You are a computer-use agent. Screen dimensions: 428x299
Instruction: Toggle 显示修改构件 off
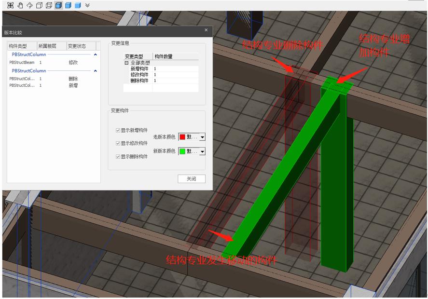118,143
